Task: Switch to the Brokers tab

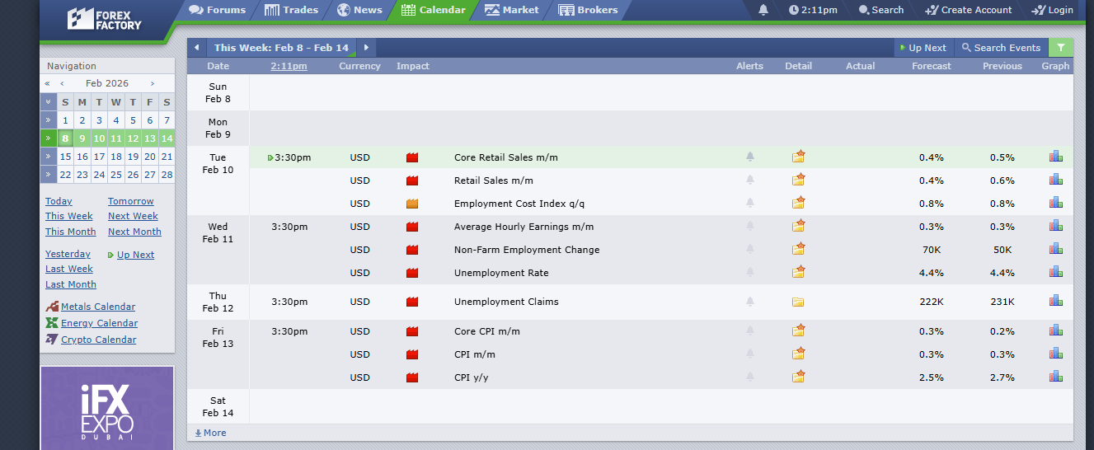Action: coord(588,10)
